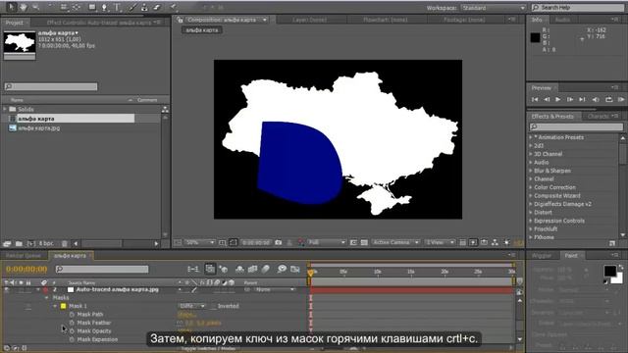Select the Zoom tool in toolbar
This screenshot has height=353, width=628.
pyautogui.click(x=35, y=7)
